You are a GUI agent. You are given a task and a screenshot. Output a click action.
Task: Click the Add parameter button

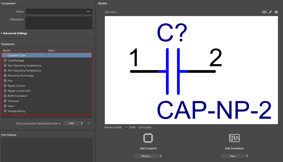[71, 123]
